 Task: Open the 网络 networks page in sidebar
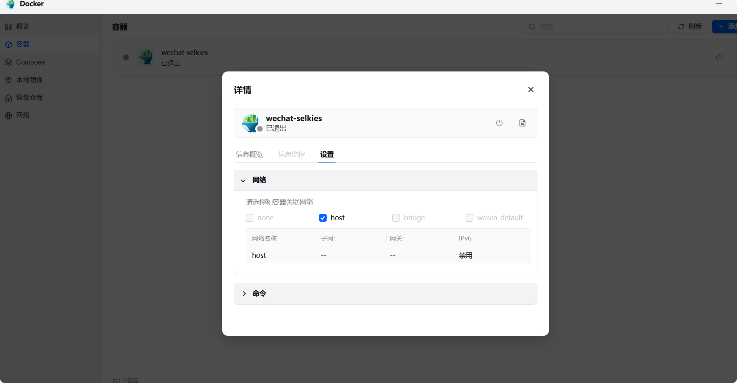point(23,115)
